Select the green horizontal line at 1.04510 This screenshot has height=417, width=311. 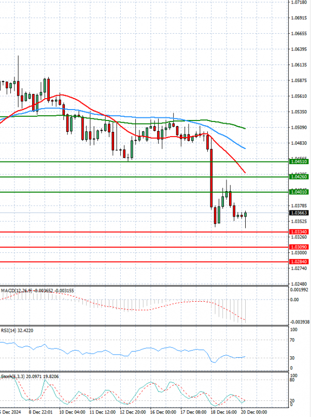[144, 162]
